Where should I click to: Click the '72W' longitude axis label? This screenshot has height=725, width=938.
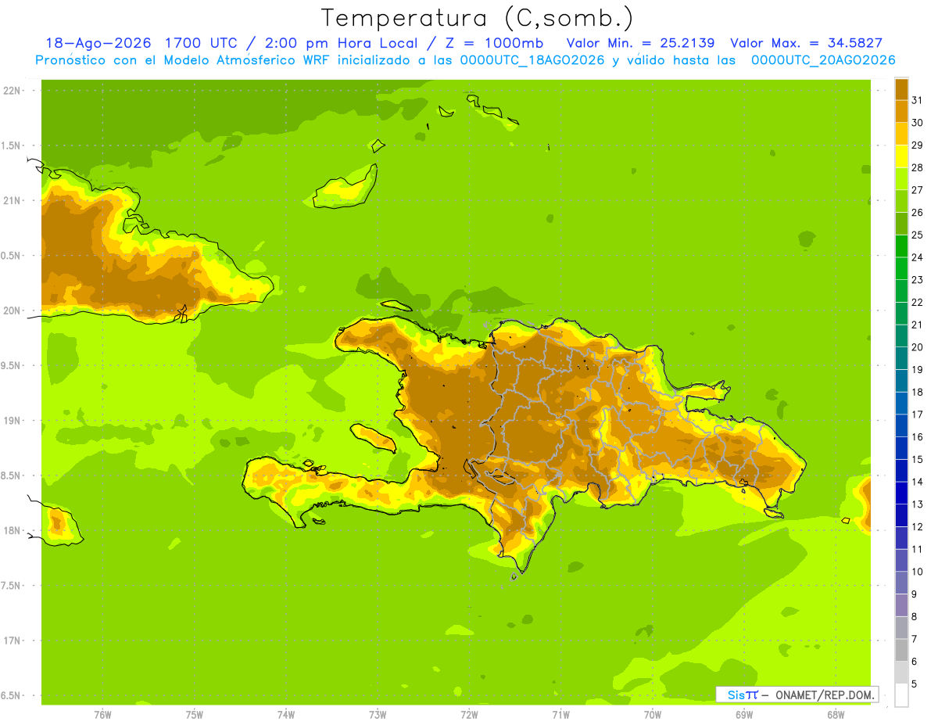coord(469,715)
